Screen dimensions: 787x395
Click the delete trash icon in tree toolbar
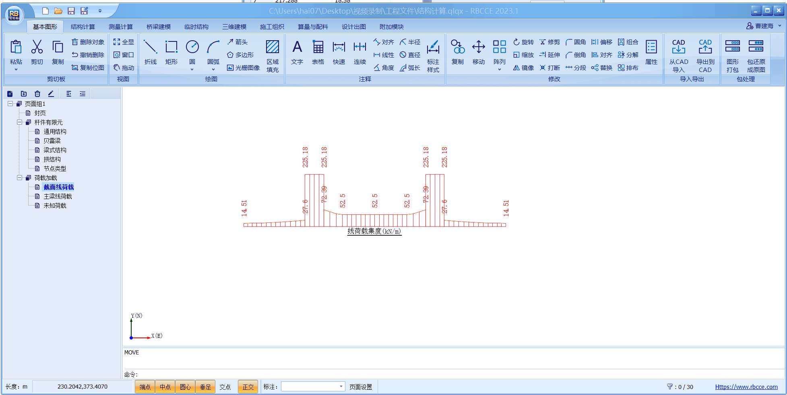coord(37,94)
